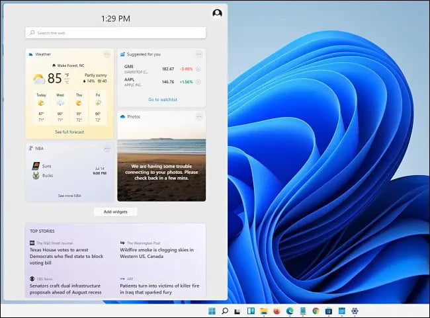Open Texas House votes to arrest story
Viewport: 430px width, 318px height.
tap(66, 257)
